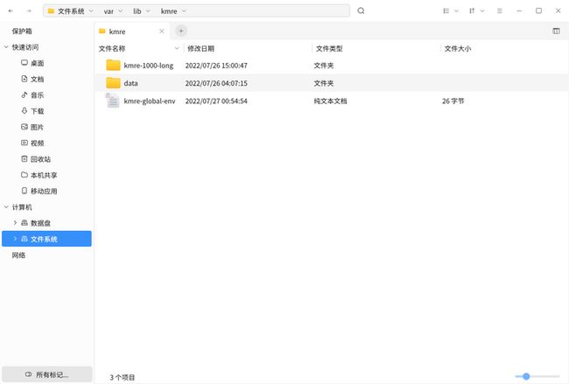
Task: Select the kmre tab
Action: pyautogui.click(x=131, y=31)
